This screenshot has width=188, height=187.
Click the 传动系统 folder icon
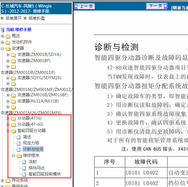point(8,181)
